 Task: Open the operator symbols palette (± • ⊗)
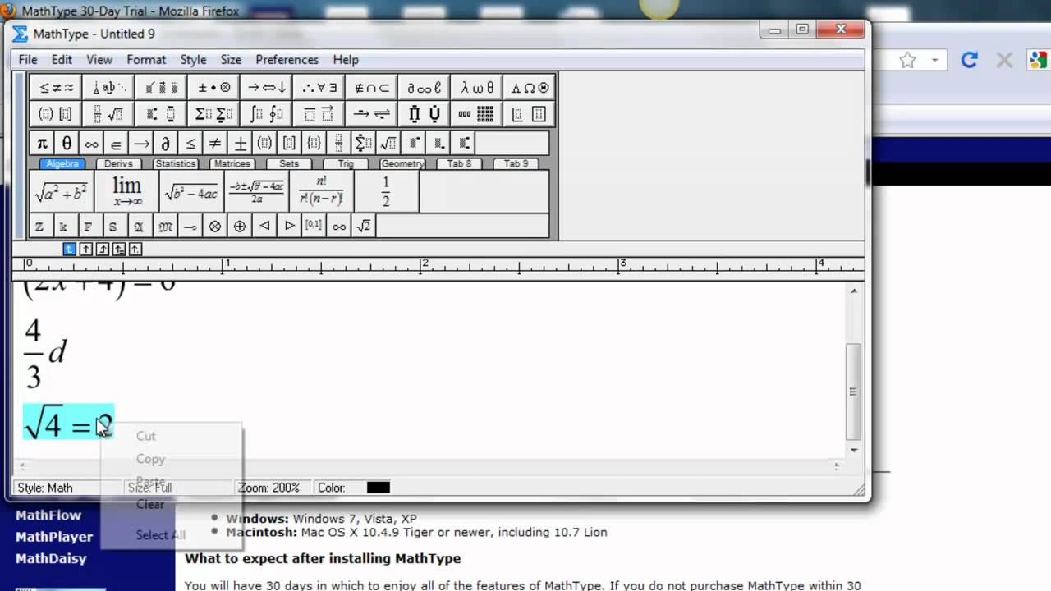coord(214,88)
